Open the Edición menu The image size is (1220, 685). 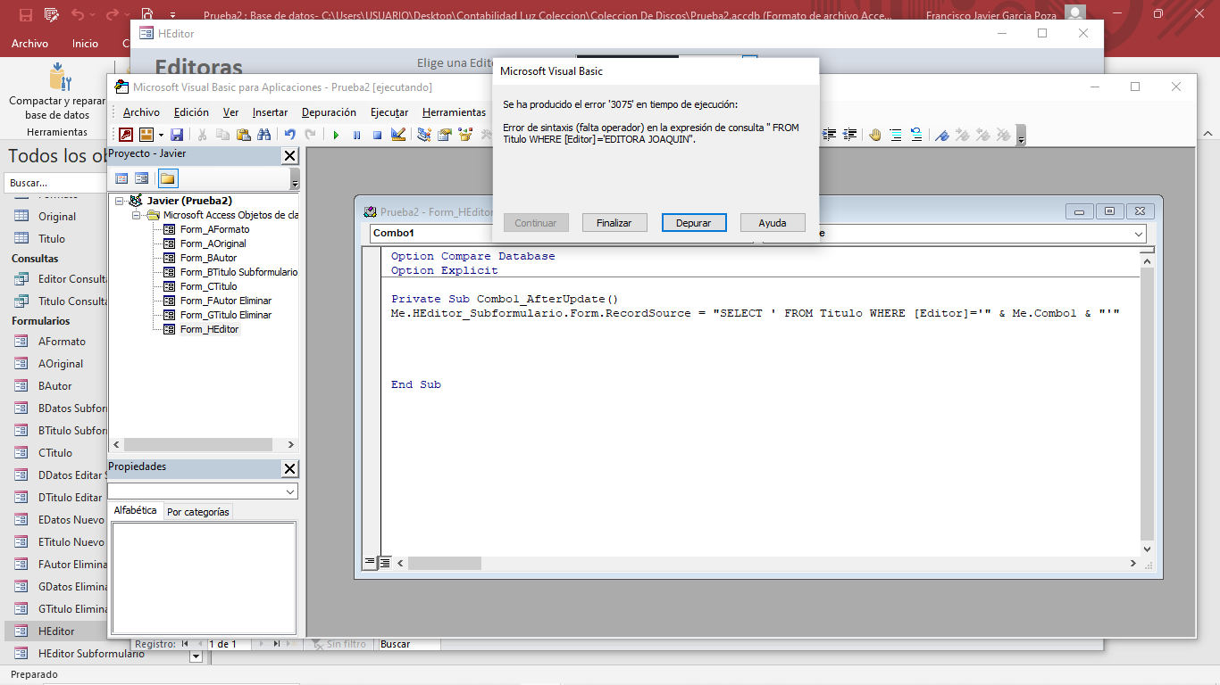pos(191,112)
